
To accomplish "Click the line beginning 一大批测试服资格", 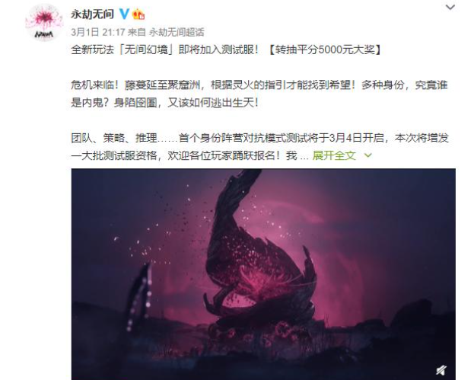I will (189, 155).
